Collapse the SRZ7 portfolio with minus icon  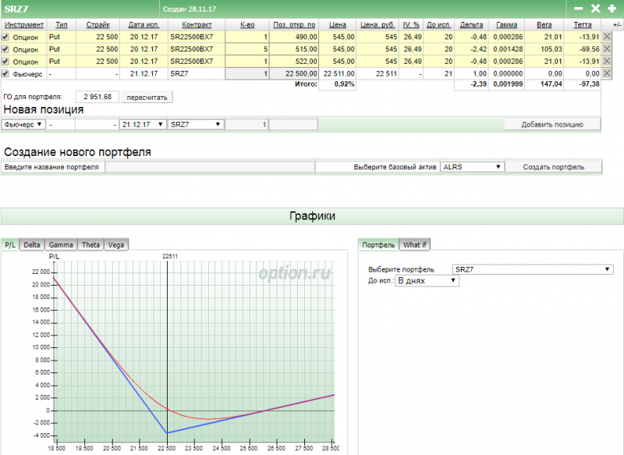tap(579, 9)
